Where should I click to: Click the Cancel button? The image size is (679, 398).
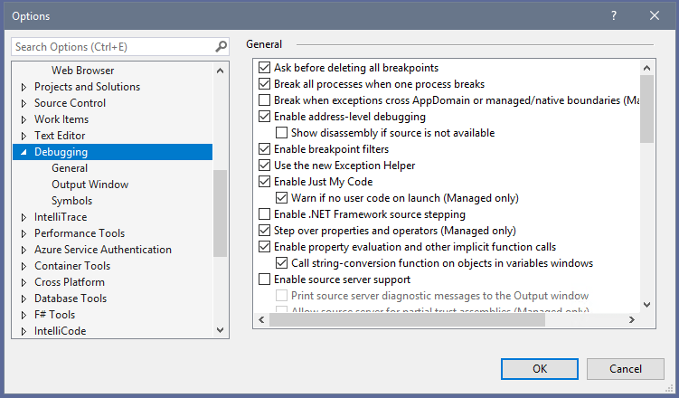[625, 368]
